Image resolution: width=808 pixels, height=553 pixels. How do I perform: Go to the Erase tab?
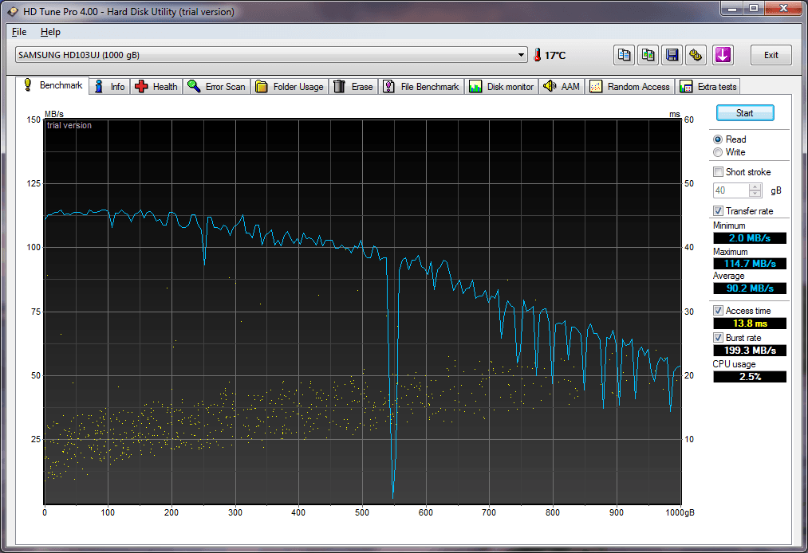pyautogui.click(x=353, y=87)
